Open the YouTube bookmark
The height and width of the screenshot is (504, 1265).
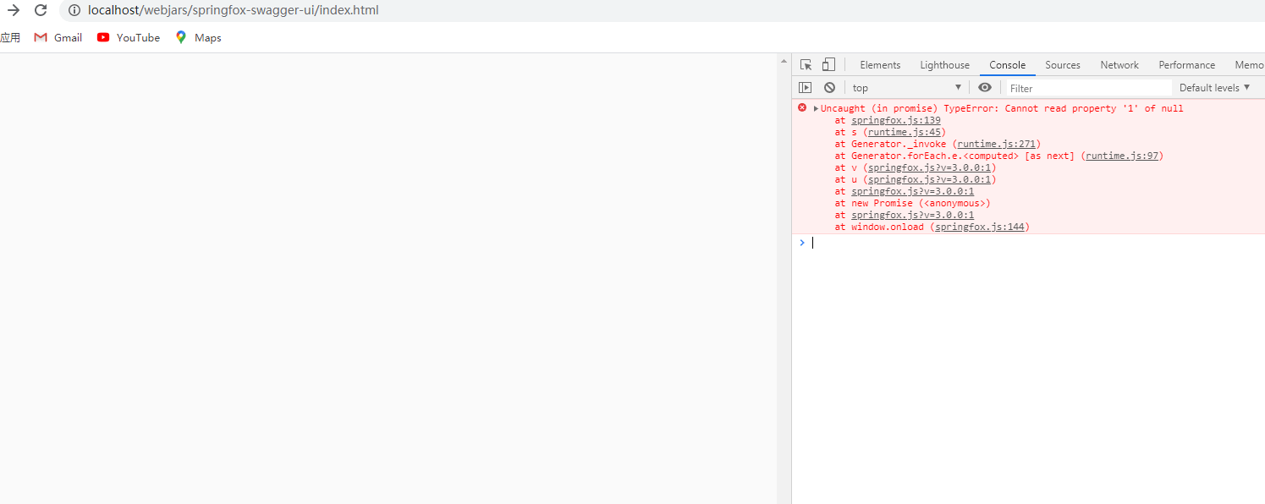pyautogui.click(x=129, y=37)
